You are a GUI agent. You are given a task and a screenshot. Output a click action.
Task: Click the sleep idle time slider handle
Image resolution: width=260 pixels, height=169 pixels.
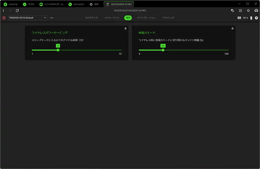(58, 50)
